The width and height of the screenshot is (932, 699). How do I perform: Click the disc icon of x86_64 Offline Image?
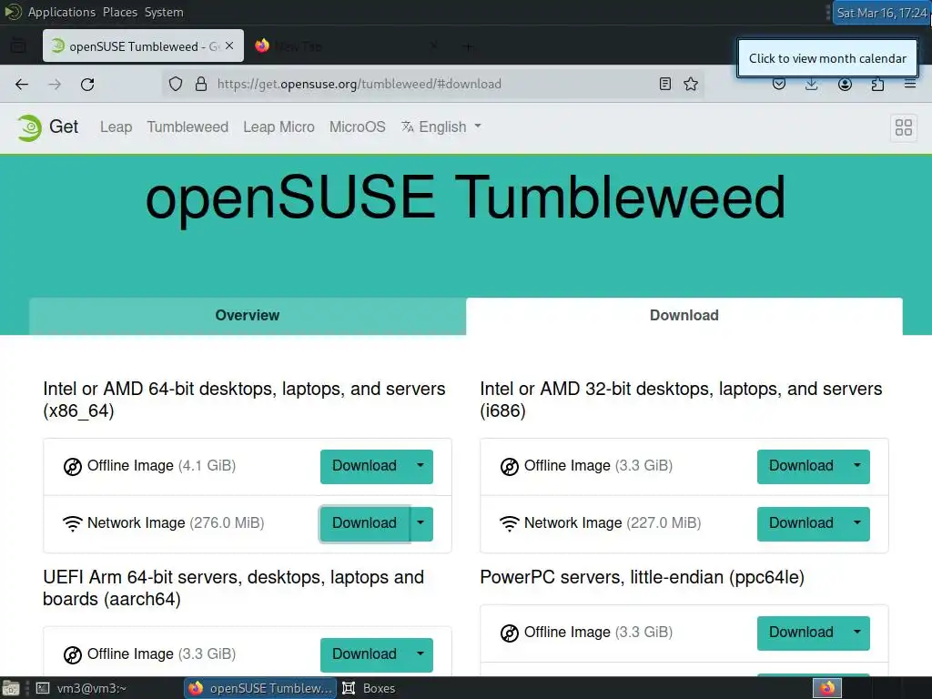coord(73,467)
